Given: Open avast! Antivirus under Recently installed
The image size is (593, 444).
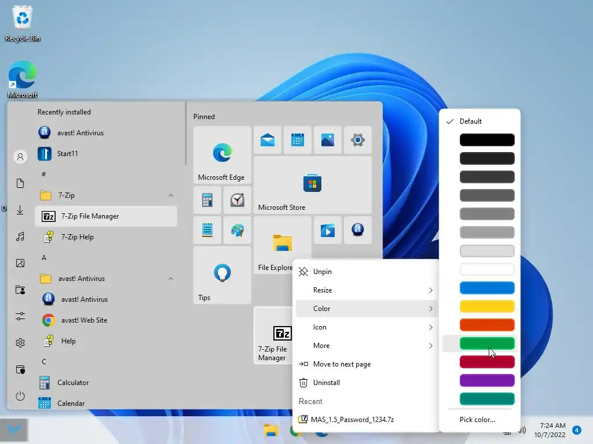Looking at the screenshot, I should point(106,133).
